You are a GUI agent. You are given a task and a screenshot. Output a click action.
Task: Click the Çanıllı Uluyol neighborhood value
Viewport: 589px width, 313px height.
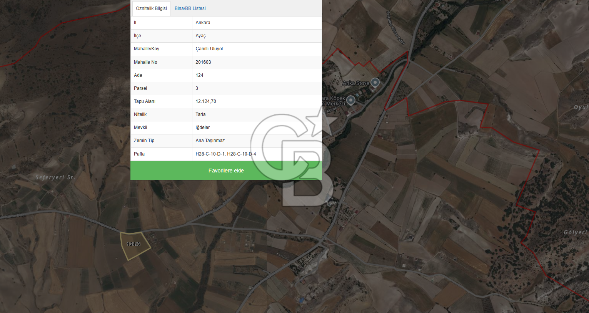[x=209, y=49]
